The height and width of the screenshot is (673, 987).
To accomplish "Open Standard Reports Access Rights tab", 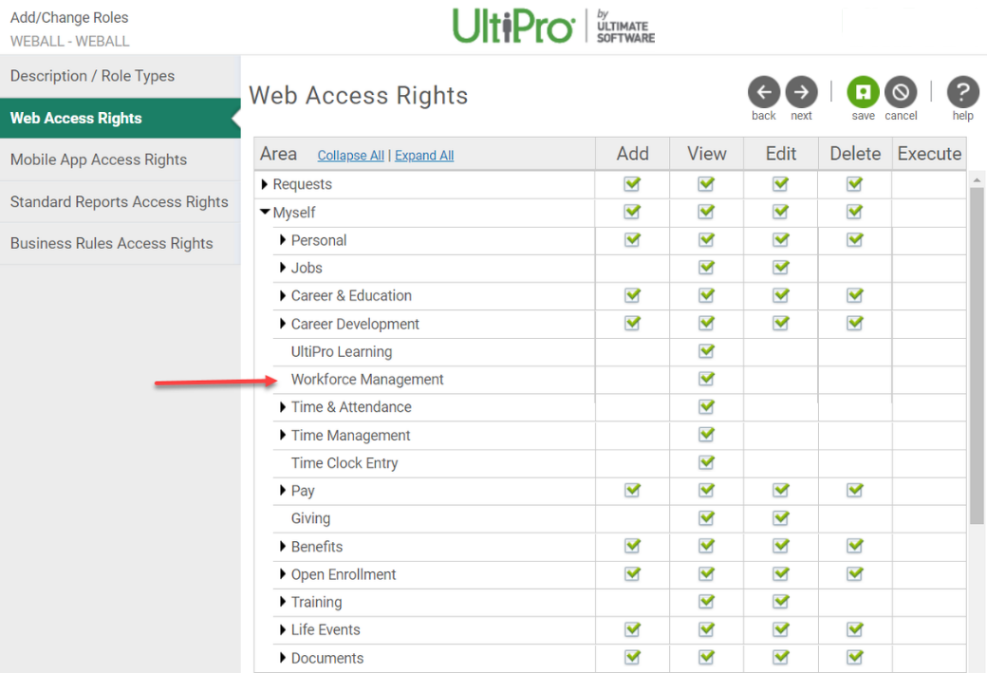I will [x=119, y=201].
